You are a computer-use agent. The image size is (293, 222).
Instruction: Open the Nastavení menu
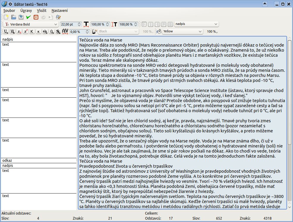[x=60, y=10]
